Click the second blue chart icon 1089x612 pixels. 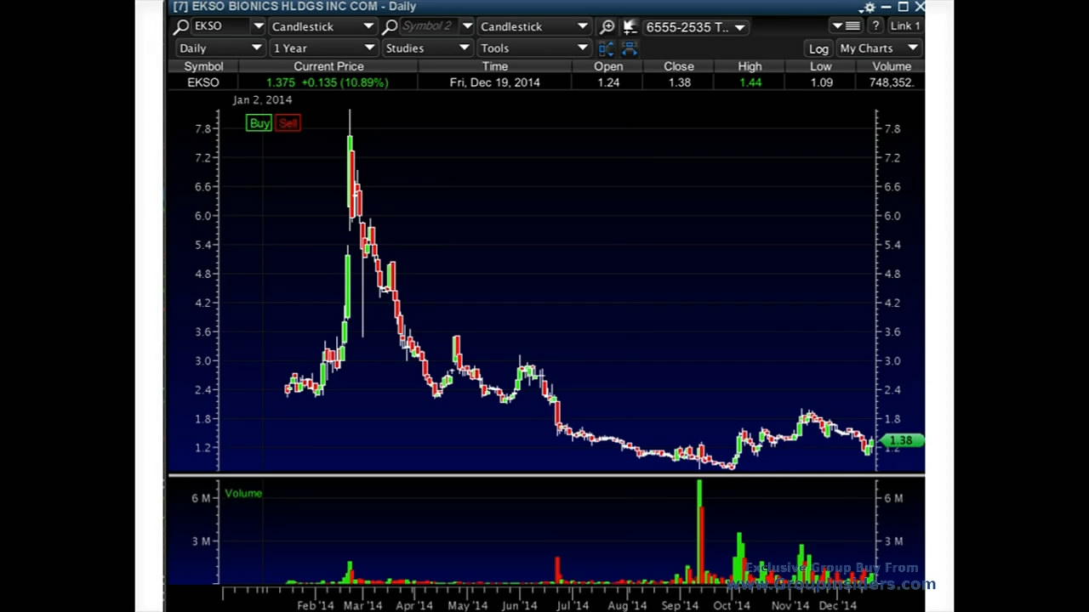pos(630,48)
